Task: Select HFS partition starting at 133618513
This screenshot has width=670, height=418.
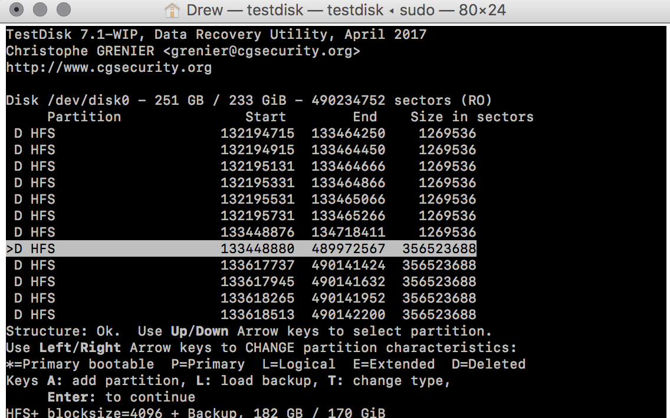Action: click(241, 315)
